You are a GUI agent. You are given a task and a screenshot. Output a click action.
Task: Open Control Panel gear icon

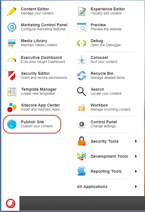pos(82,124)
